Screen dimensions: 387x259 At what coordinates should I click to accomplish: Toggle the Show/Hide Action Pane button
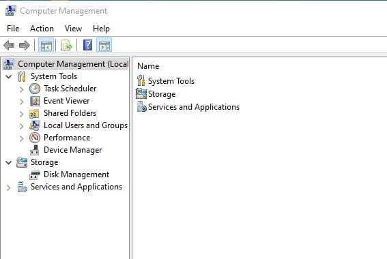point(104,46)
